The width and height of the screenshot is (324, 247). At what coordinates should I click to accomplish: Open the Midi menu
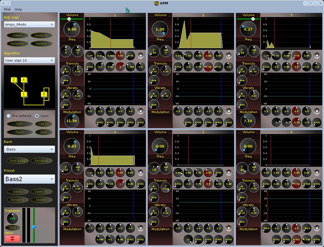click(x=7, y=9)
